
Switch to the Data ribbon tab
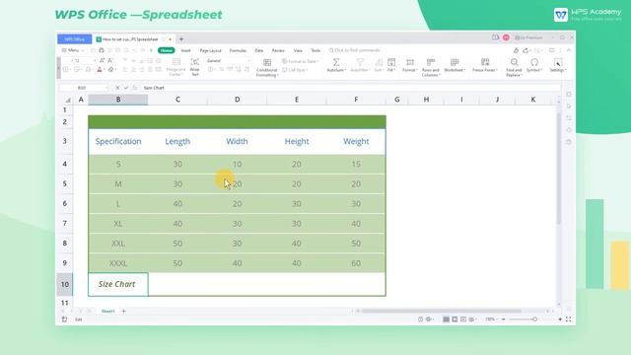[258, 50]
